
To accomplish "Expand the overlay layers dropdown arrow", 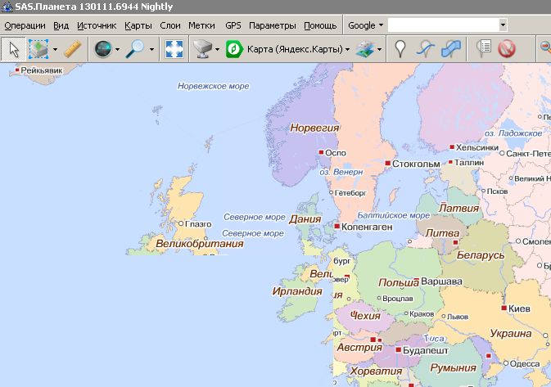I will pos(378,50).
